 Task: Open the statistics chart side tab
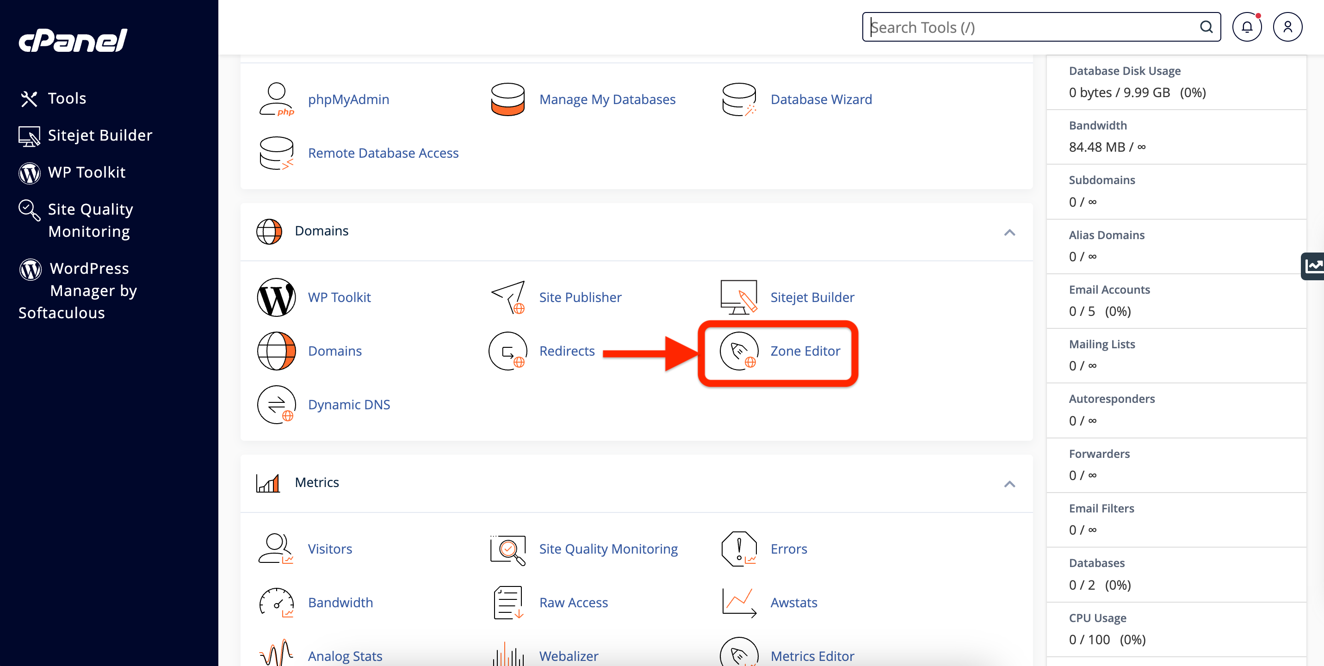pyautogui.click(x=1313, y=266)
